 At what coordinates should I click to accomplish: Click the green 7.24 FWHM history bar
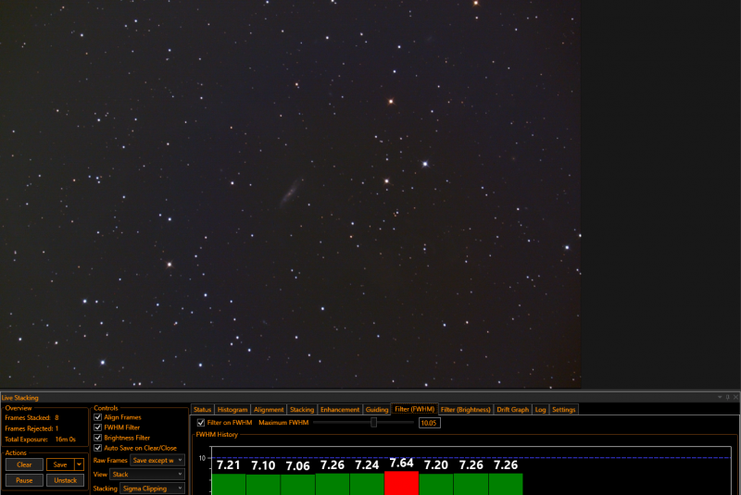[367, 485]
